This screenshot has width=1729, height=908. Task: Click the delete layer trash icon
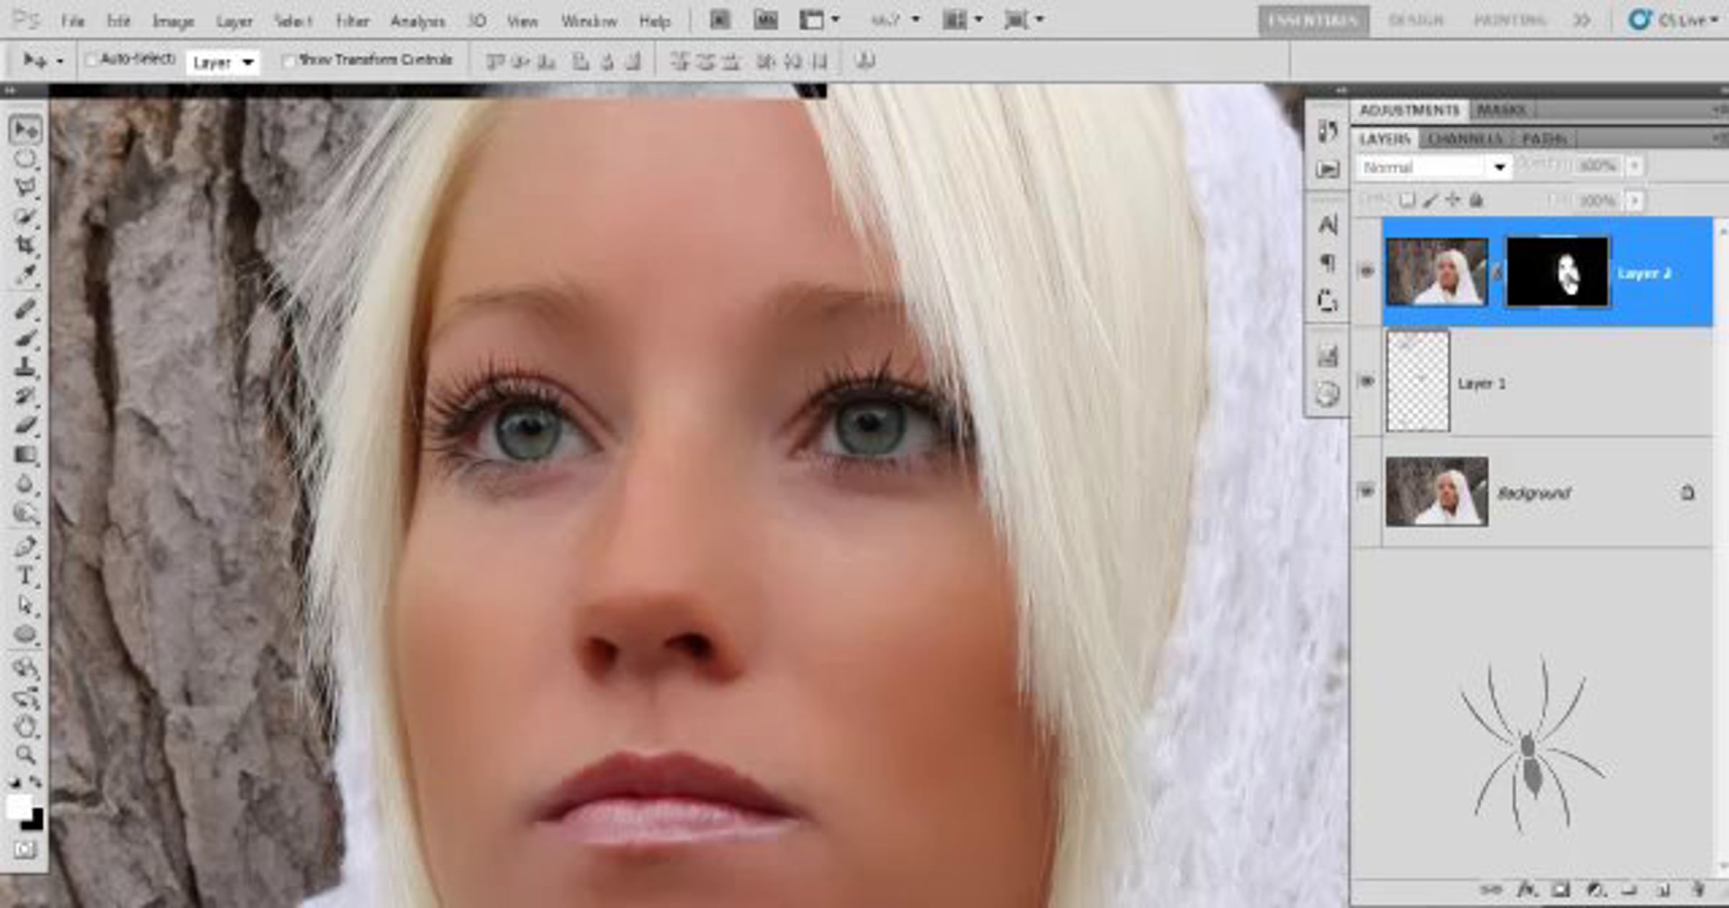click(x=1698, y=890)
